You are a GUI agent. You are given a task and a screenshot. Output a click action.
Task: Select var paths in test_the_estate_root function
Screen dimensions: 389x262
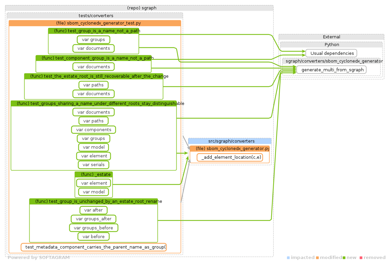94,85
